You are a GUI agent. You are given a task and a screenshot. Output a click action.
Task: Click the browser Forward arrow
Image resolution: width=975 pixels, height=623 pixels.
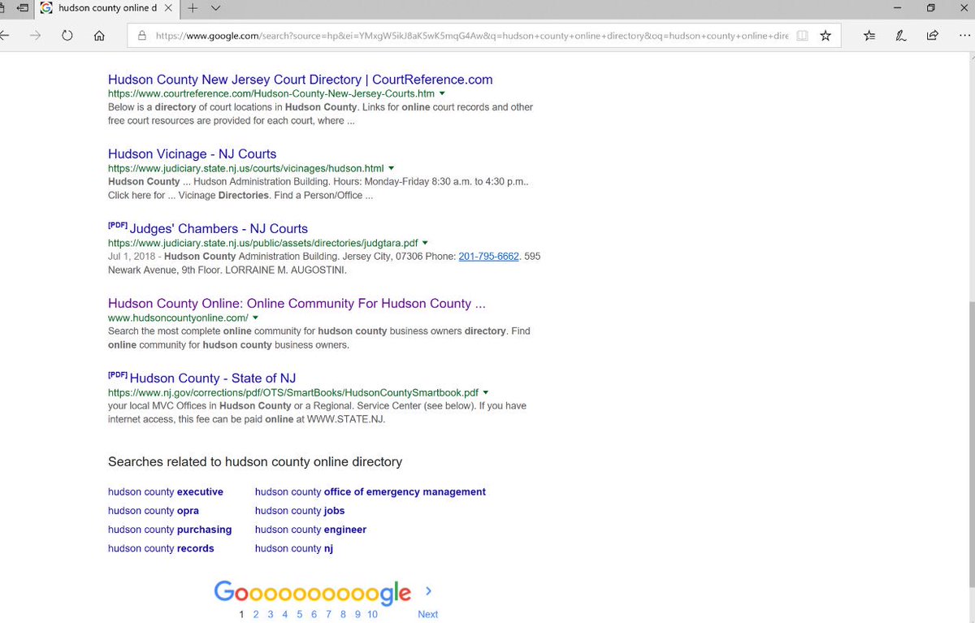[x=36, y=36]
